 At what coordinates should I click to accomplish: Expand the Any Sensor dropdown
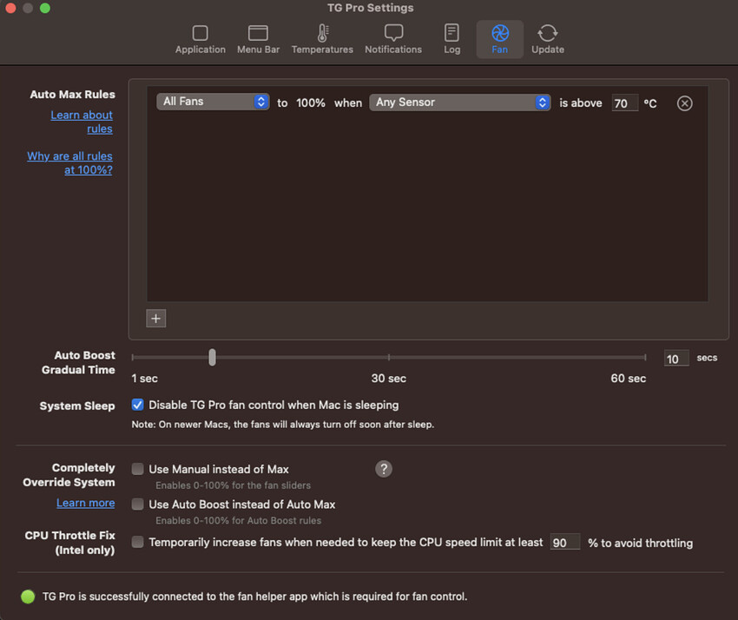[x=460, y=102]
